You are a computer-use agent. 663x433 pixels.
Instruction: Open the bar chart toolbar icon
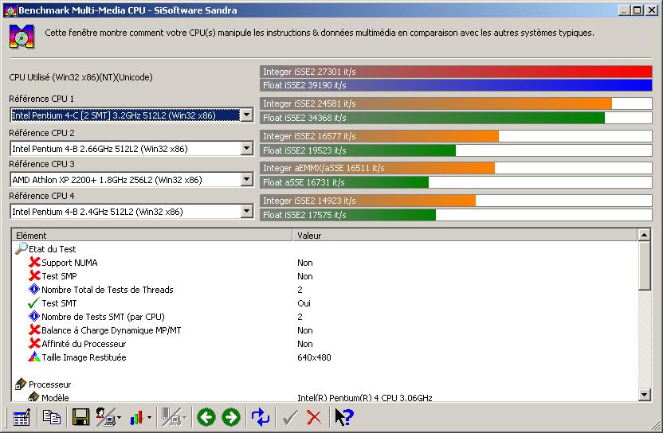[136, 418]
